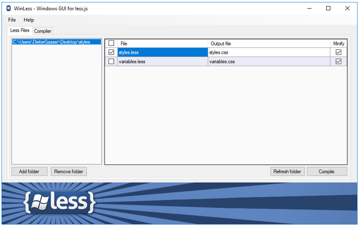Toggle the select-all checkbox in table header
Viewport: 360px width, 227px height.
point(111,44)
